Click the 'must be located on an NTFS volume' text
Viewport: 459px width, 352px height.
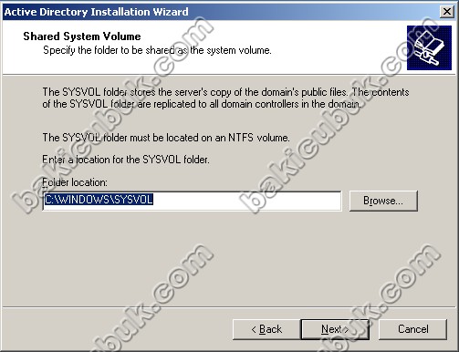coord(166,138)
